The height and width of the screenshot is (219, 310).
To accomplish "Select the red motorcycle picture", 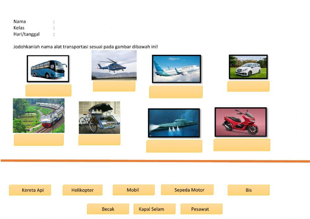I will tap(241, 122).
